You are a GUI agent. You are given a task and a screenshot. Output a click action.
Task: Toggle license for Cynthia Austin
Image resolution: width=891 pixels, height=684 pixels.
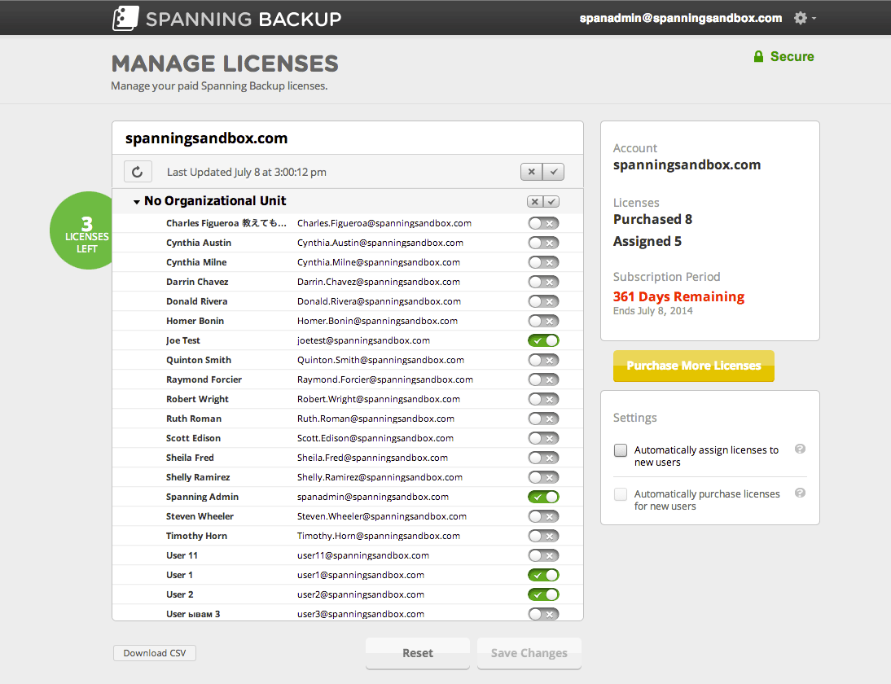543,243
